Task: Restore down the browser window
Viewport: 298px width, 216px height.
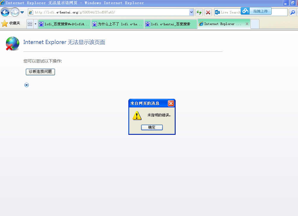Action: pyautogui.click(x=292, y=3)
